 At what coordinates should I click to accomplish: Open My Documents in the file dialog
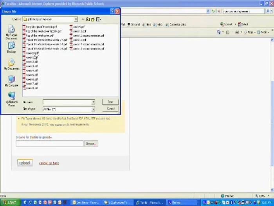coord(11,64)
